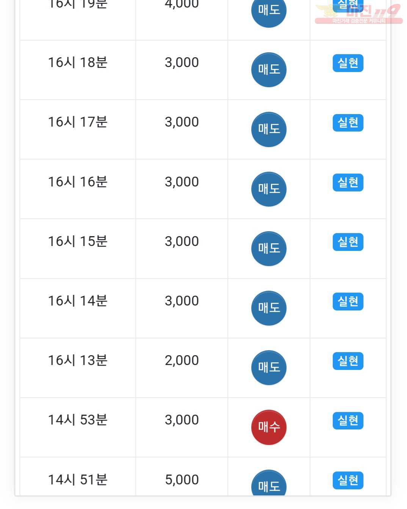Click the watermark logo at top right

pos(358,14)
